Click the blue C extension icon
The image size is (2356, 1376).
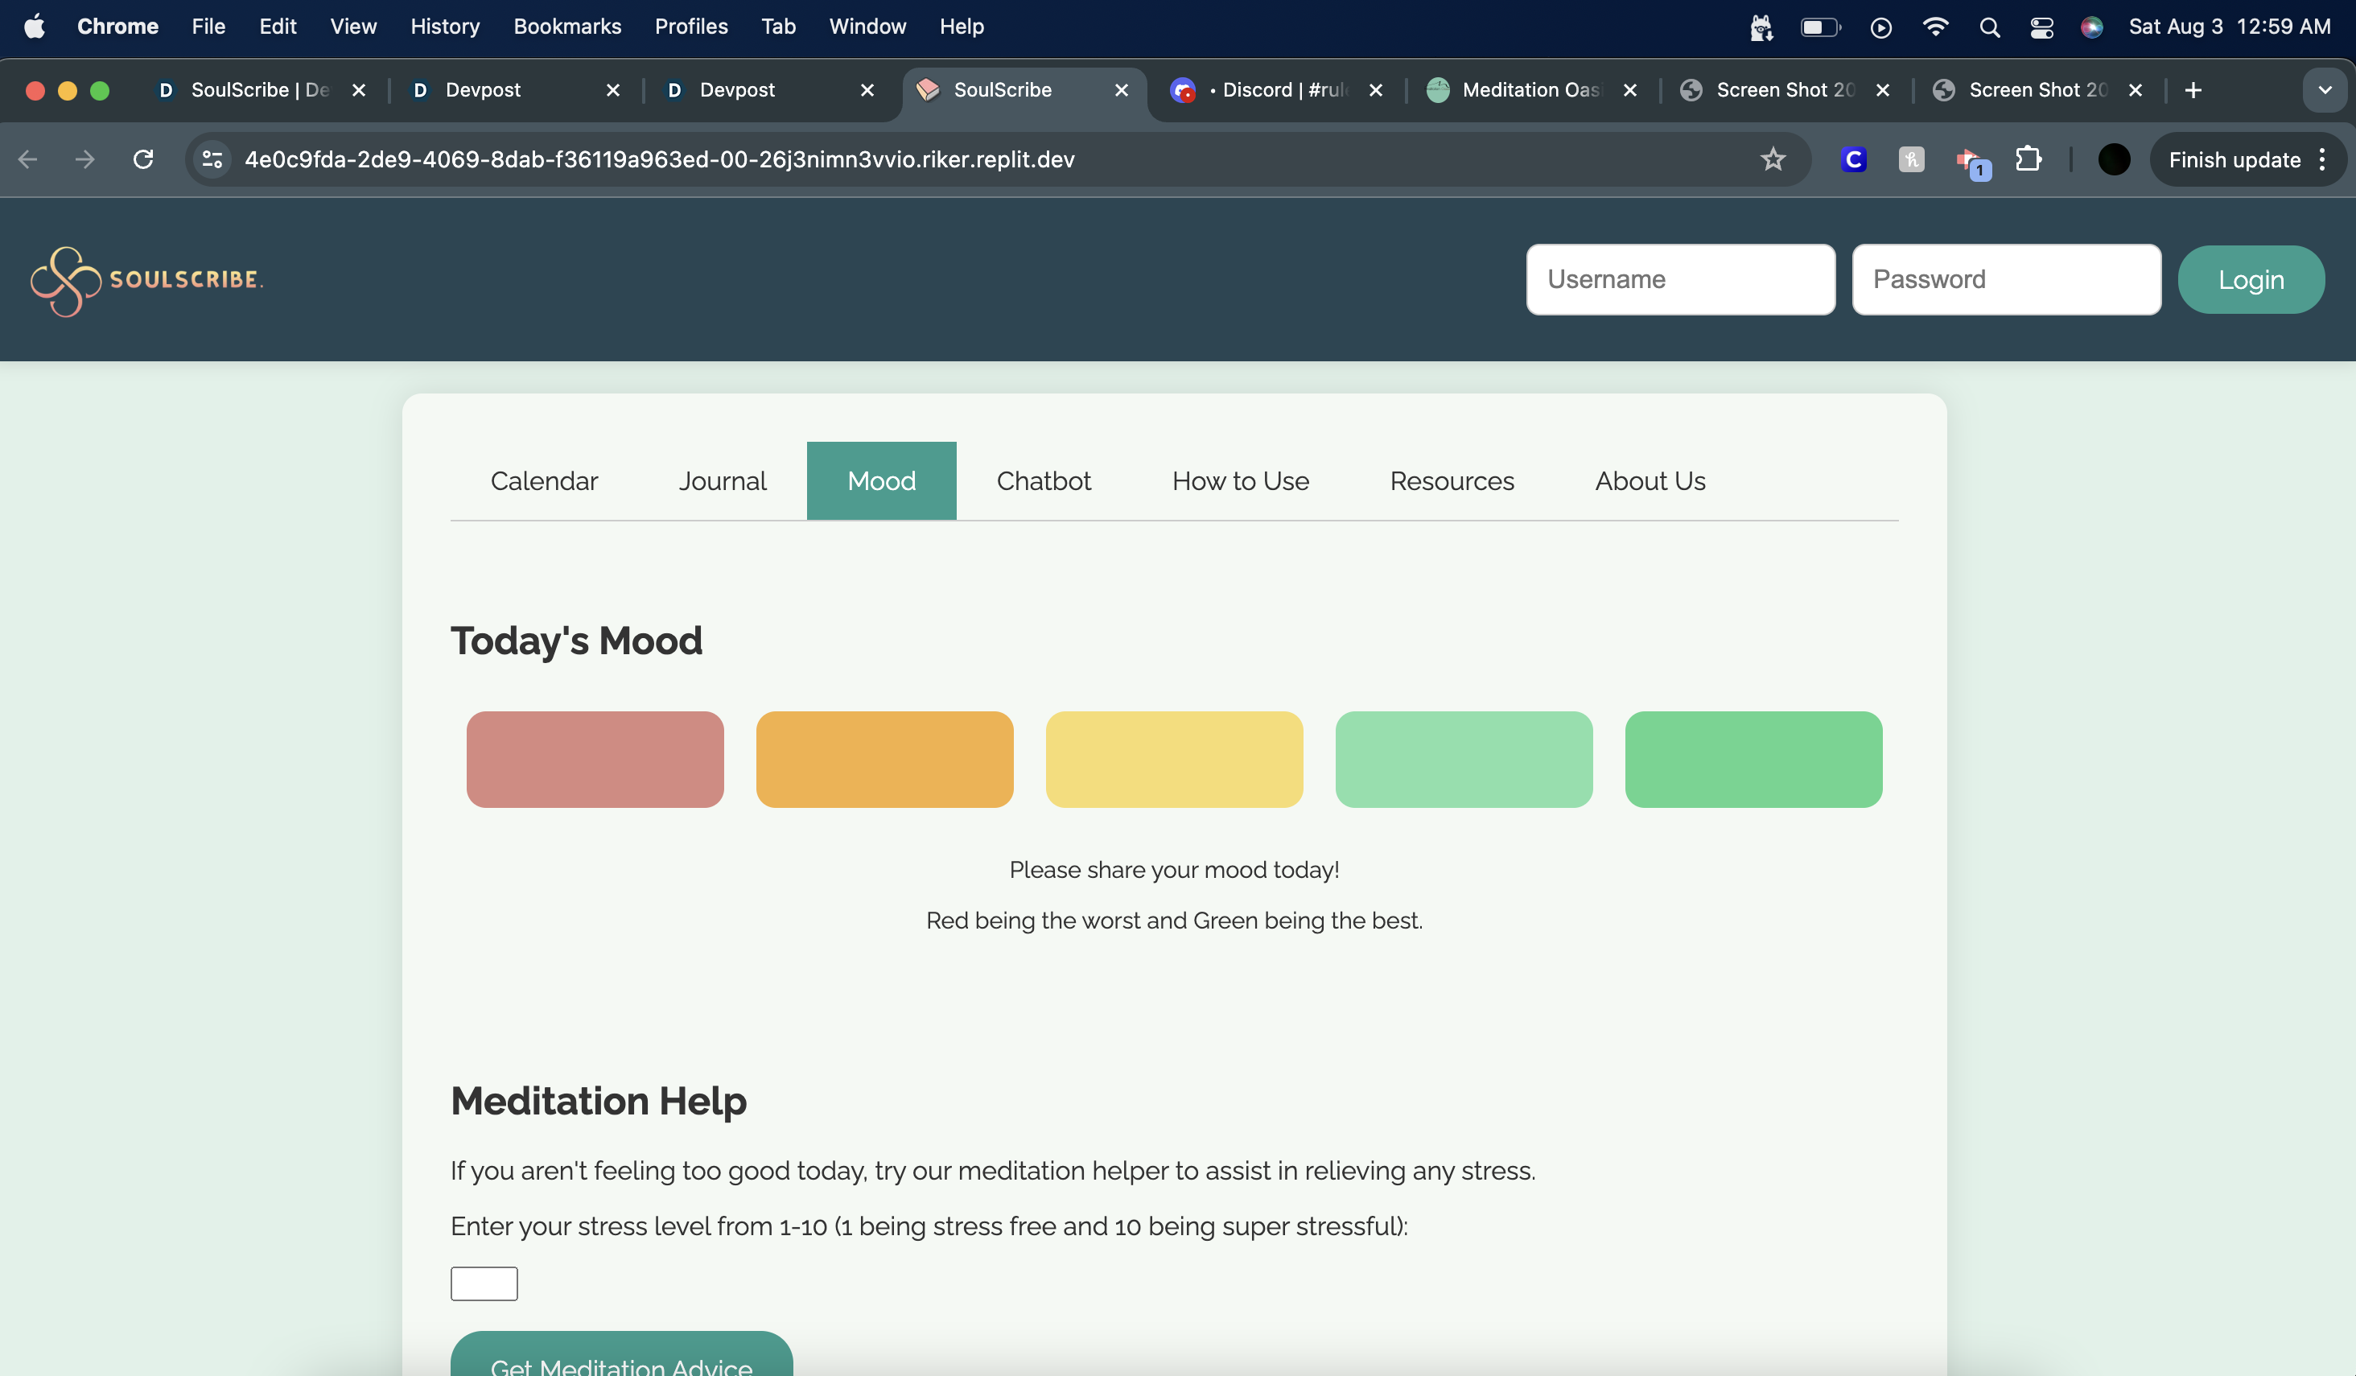[x=1853, y=160]
